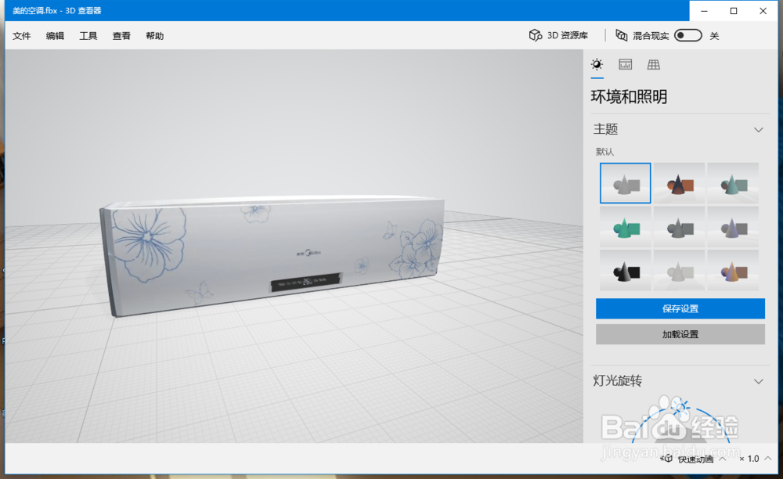Open the 3D 资源库 library
The height and width of the screenshot is (479, 783).
click(558, 35)
